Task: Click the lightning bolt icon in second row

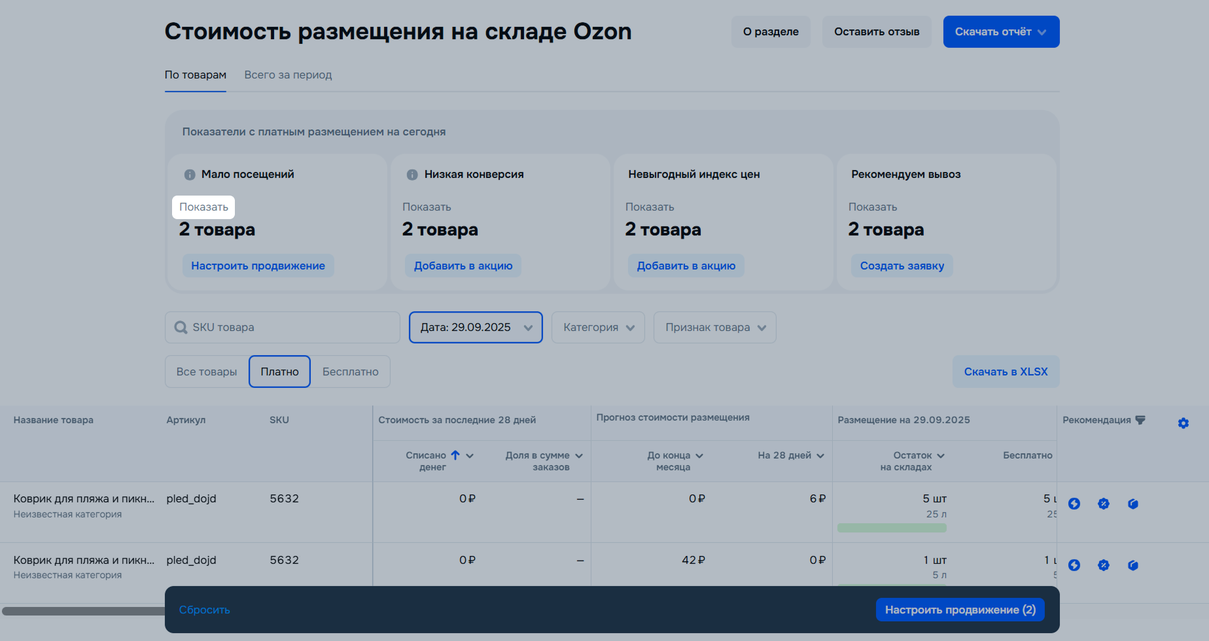Action: (x=1074, y=565)
